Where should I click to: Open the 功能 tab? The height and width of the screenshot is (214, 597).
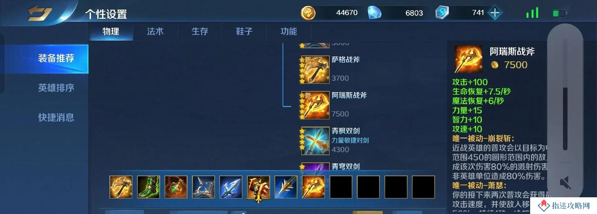point(288,31)
